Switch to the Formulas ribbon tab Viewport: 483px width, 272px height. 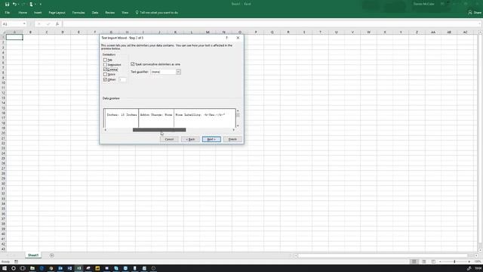tap(78, 13)
